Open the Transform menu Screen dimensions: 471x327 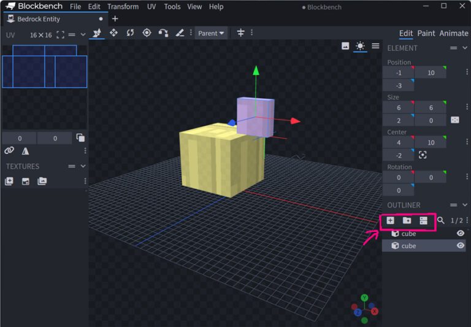tap(123, 7)
